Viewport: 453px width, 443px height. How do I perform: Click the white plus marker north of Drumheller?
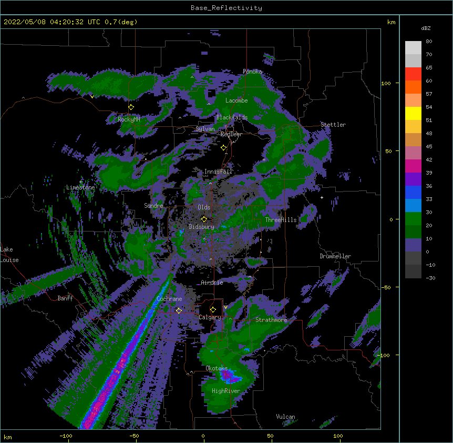[322, 197]
